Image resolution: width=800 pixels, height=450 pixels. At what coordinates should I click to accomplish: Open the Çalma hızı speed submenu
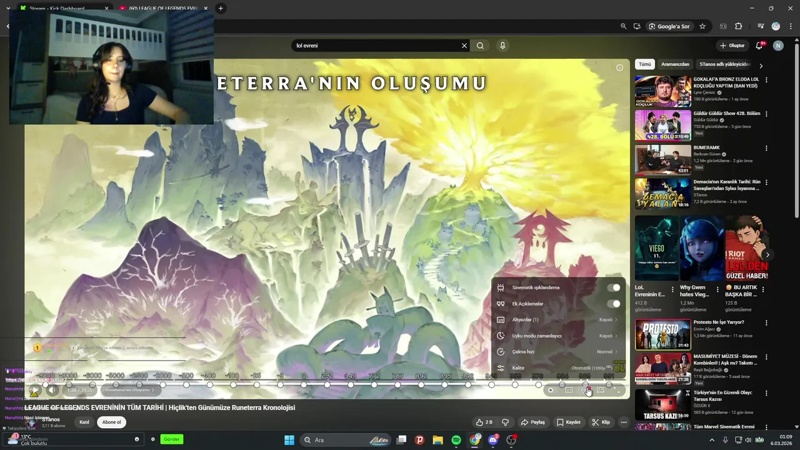(x=558, y=352)
